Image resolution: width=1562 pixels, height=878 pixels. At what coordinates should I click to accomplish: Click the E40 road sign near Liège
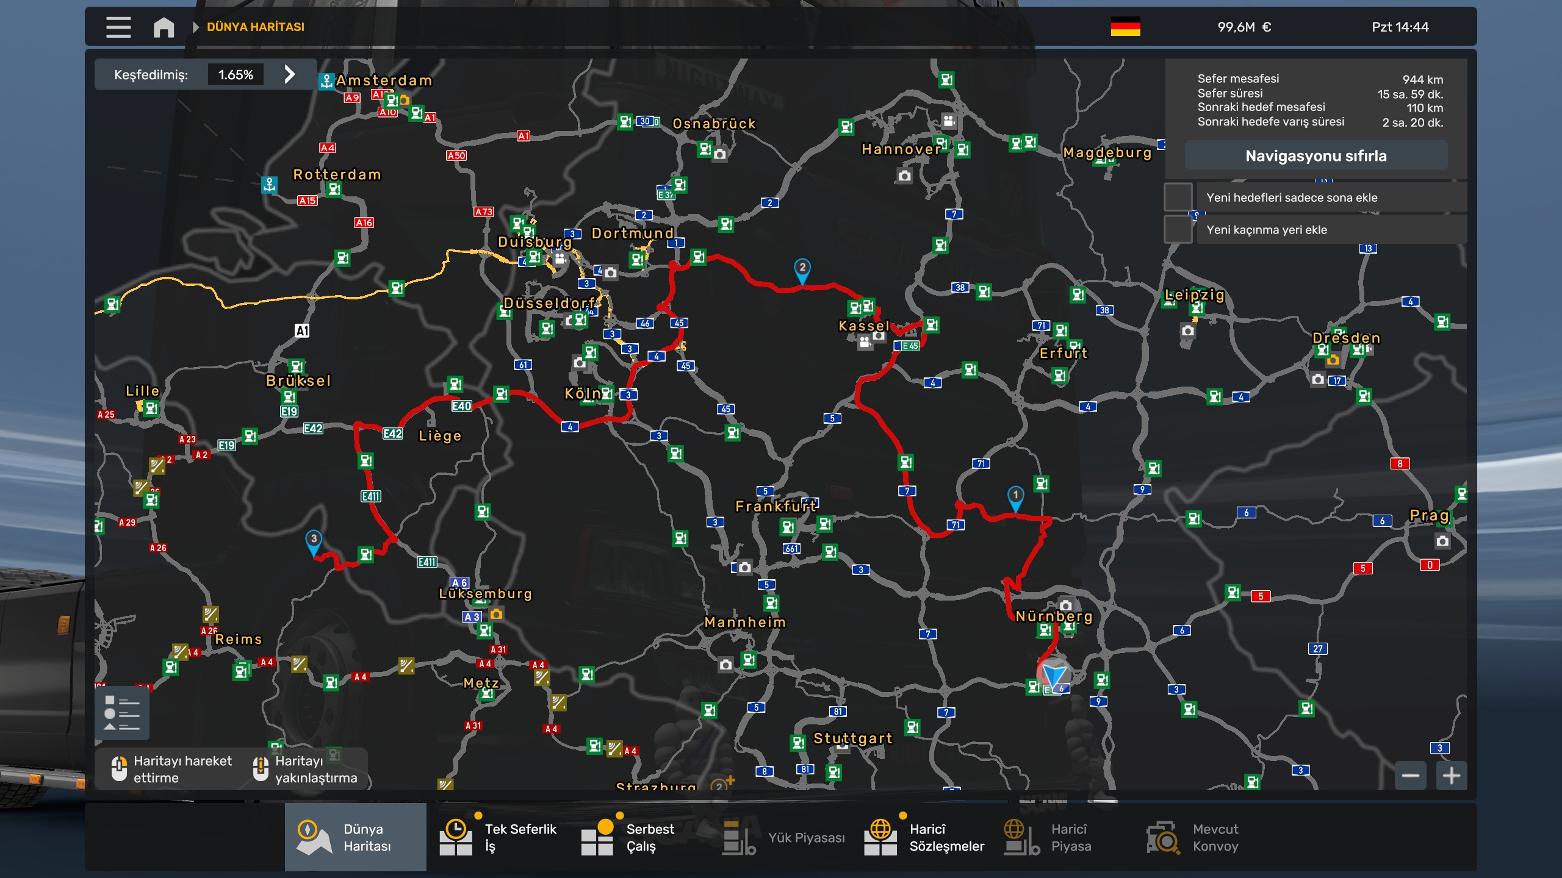pyautogui.click(x=461, y=406)
